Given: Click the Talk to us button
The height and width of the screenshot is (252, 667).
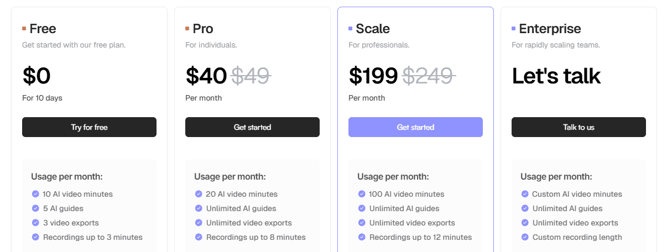Looking at the screenshot, I should point(579,127).
